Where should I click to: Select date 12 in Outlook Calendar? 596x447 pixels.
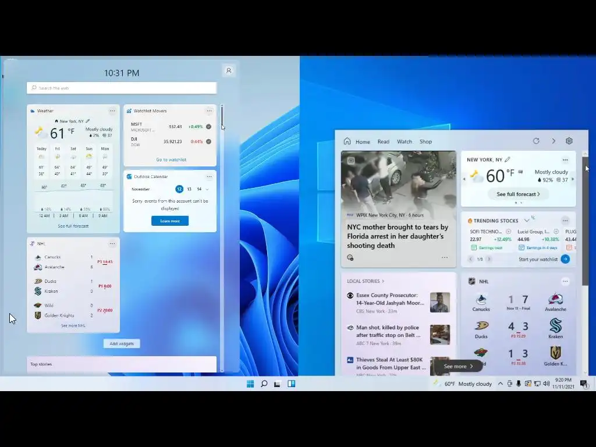(x=179, y=189)
